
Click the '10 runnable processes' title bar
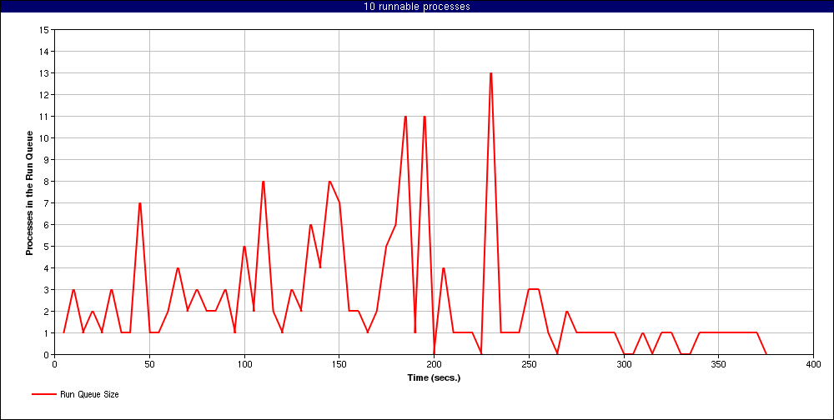(x=416, y=7)
